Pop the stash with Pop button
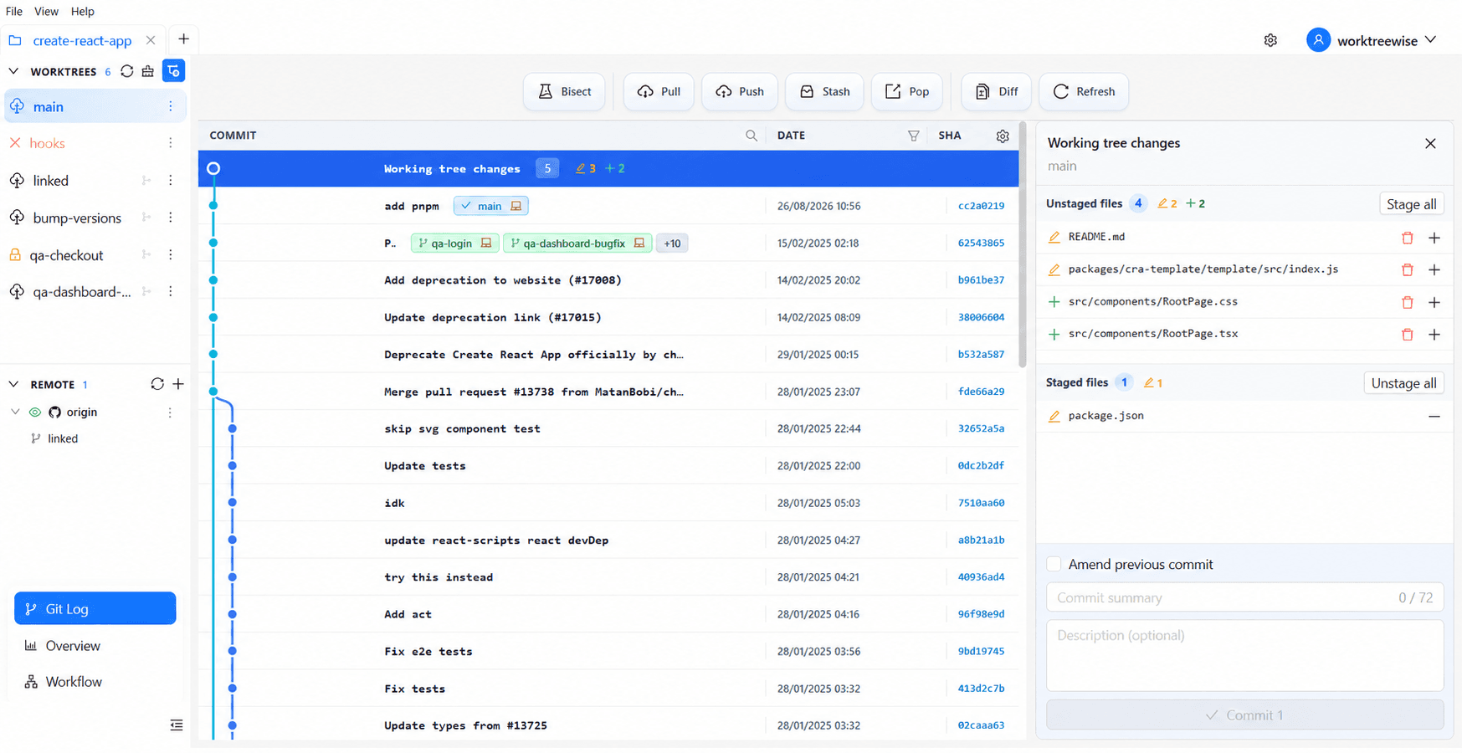 point(907,91)
